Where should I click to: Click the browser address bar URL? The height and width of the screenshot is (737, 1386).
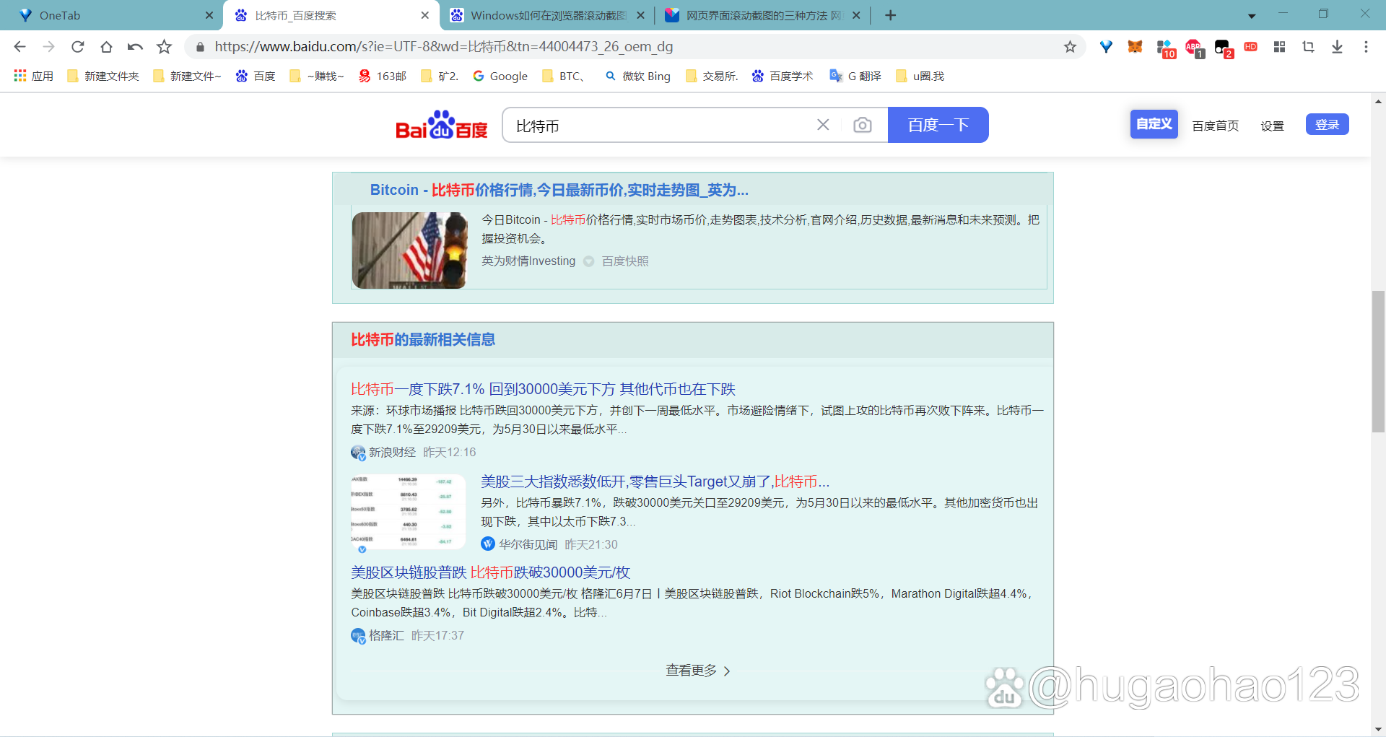(x=443, y=47)
